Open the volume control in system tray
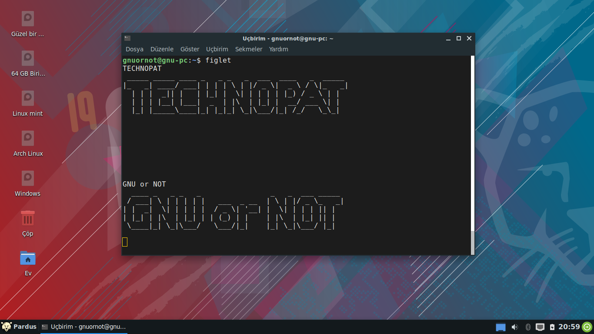The height and width of the screenshot is (334, 594). pos(515,327)
